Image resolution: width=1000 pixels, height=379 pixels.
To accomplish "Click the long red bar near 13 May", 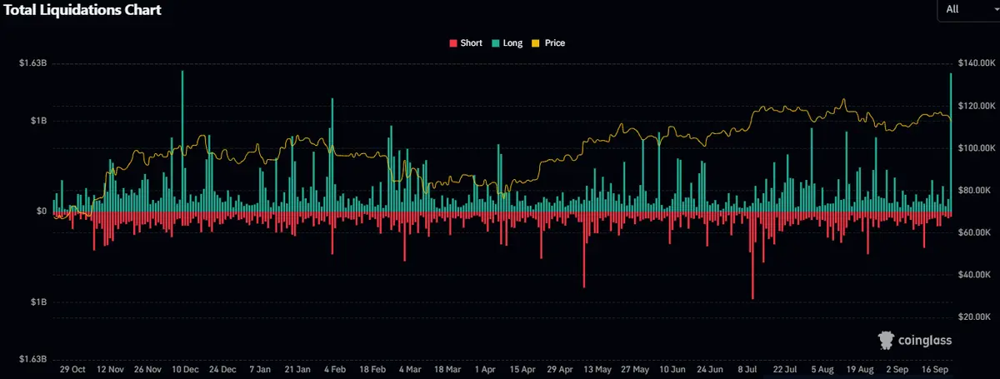I will pyautogui.click(x=584, y=249).
